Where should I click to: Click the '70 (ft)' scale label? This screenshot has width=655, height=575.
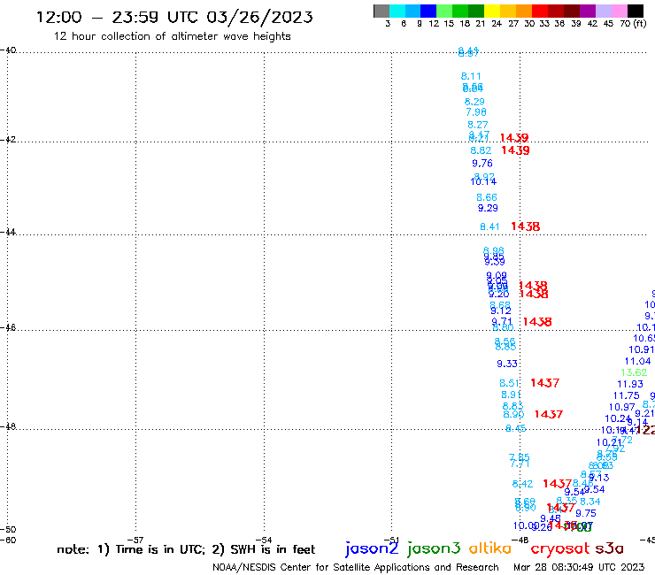(633, 24)
